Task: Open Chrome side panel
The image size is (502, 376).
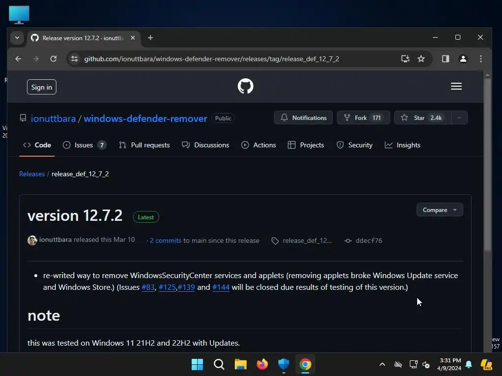Action: 445,59
